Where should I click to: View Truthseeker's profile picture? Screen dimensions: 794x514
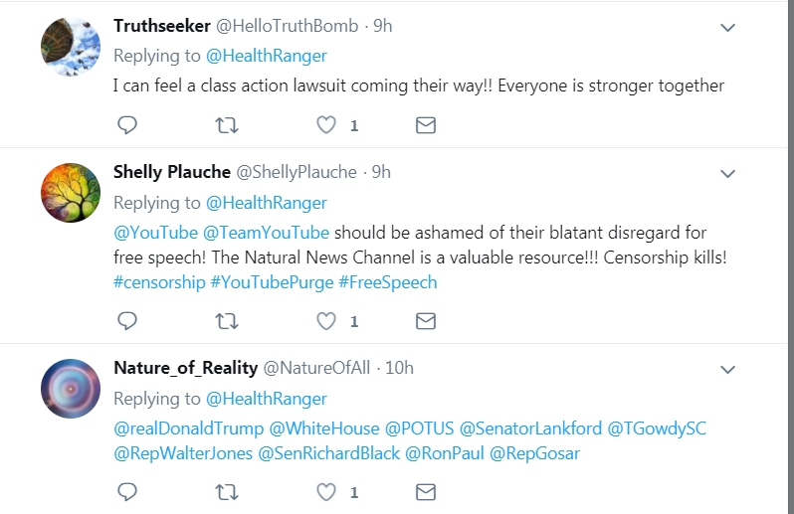tap(71, 47)
